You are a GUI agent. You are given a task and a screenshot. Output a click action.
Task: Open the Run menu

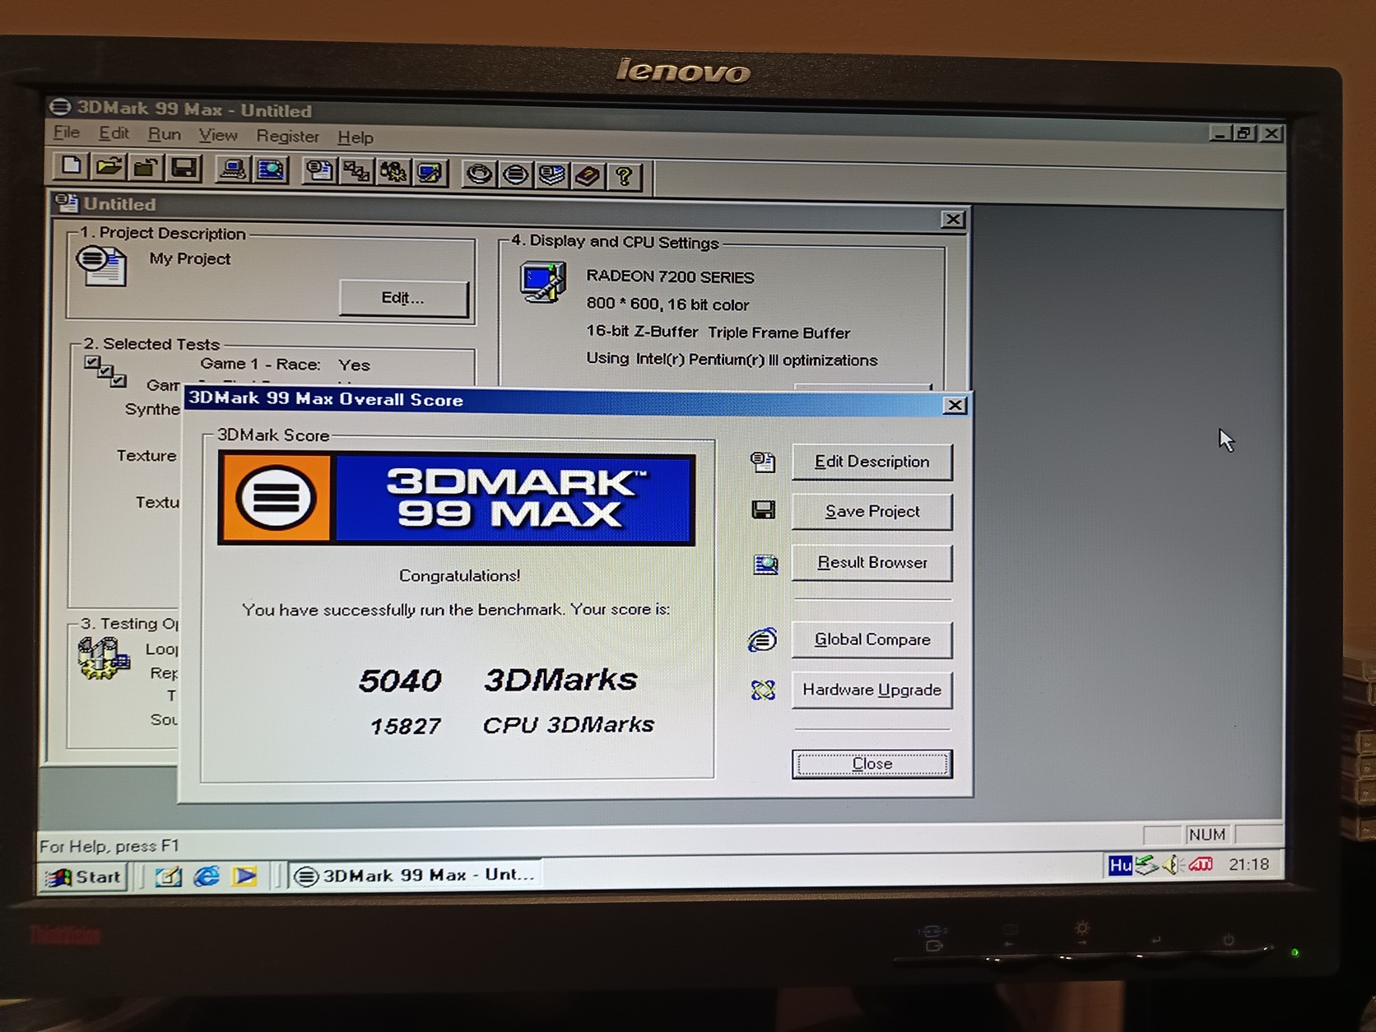pyautogui.click(x=165, y=134)
